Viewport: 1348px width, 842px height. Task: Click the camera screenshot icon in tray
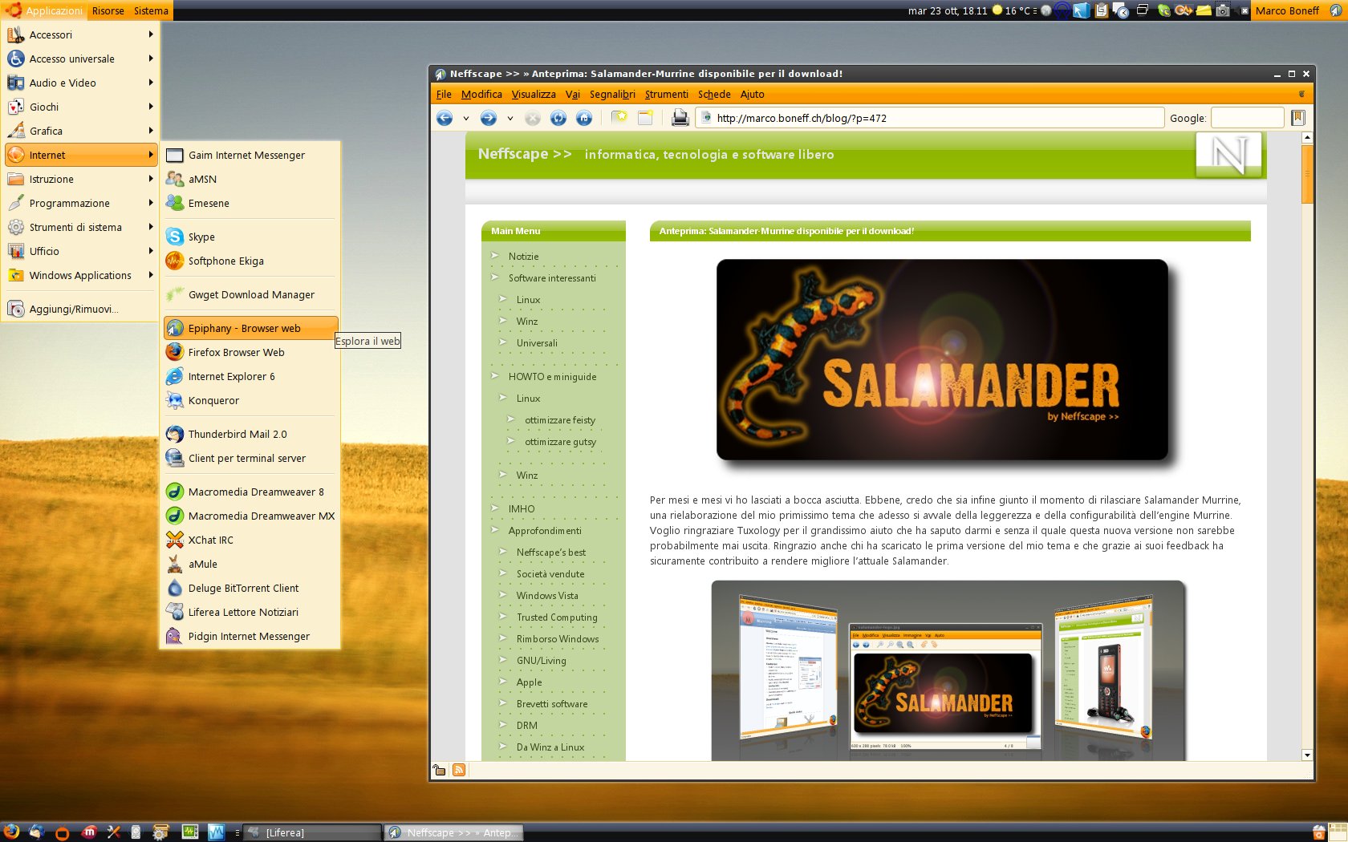point(1223,10)
